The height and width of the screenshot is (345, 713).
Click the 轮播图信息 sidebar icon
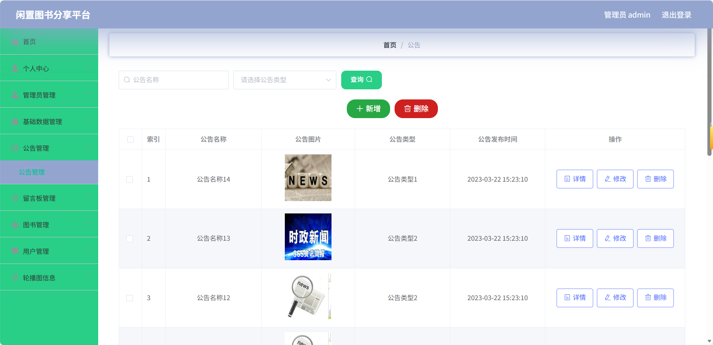pos(15,278)
